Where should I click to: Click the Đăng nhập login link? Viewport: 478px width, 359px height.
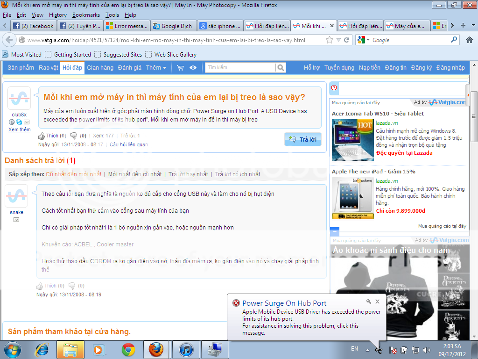(x=450, y=68)
